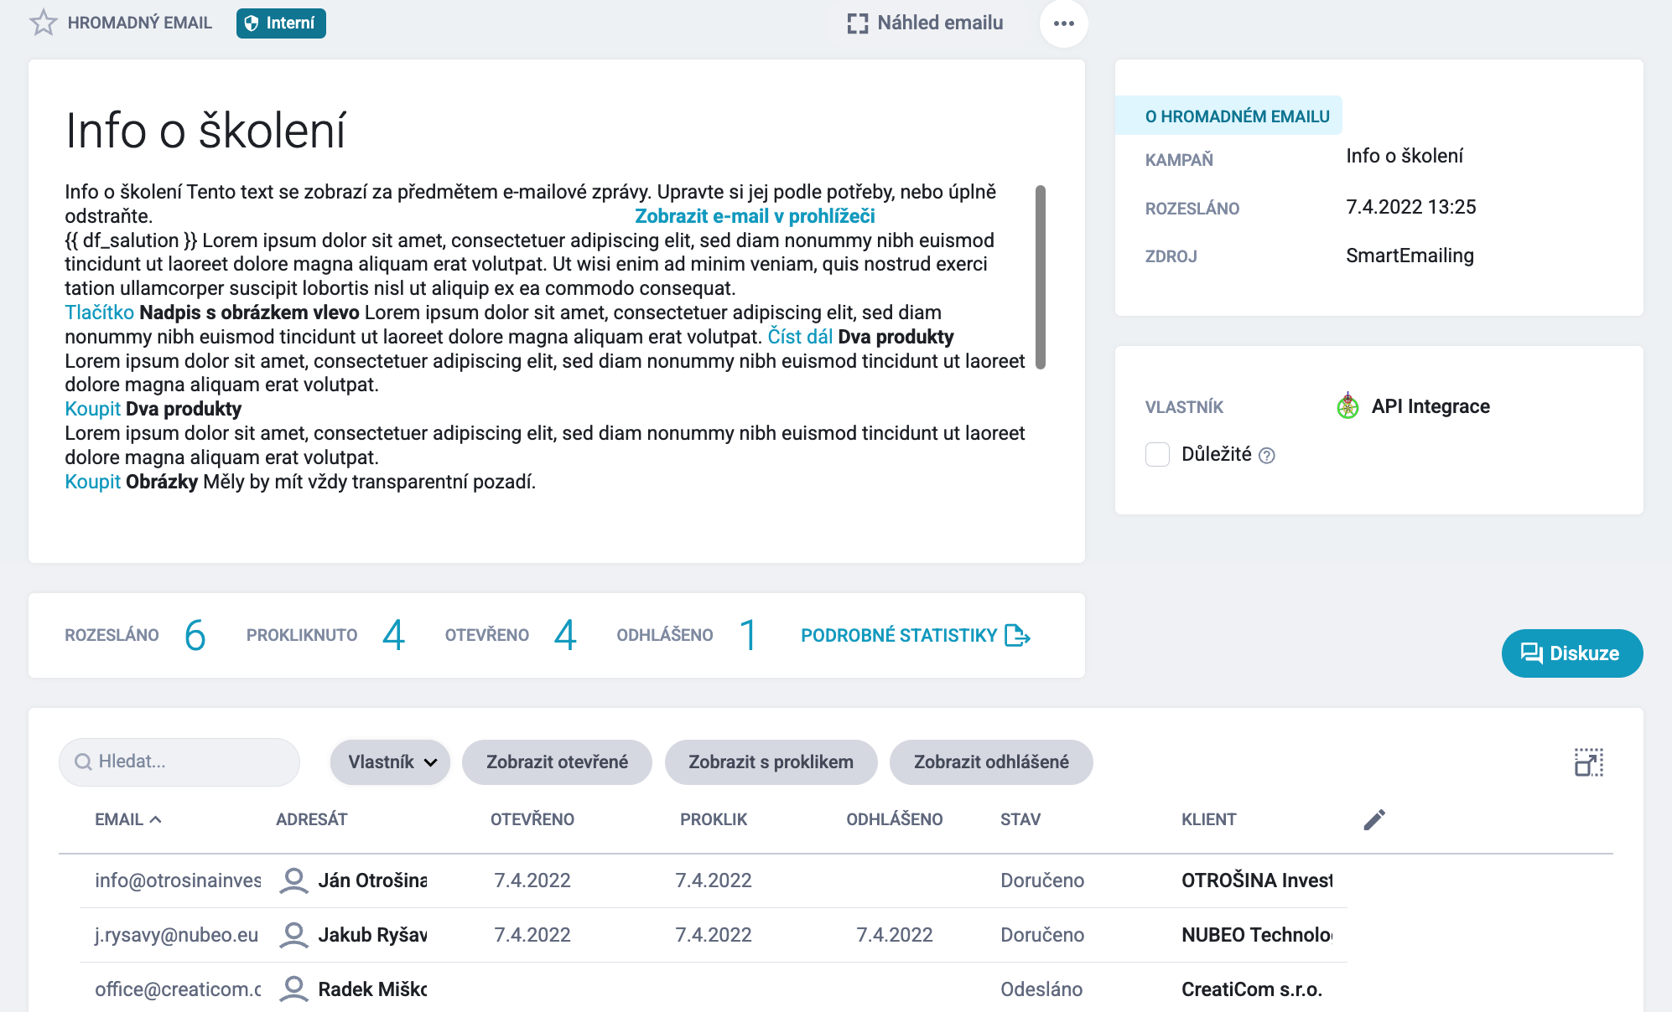Open client OTROŠINA Invest
Screen dimensions: 1672x1012
1257,880
